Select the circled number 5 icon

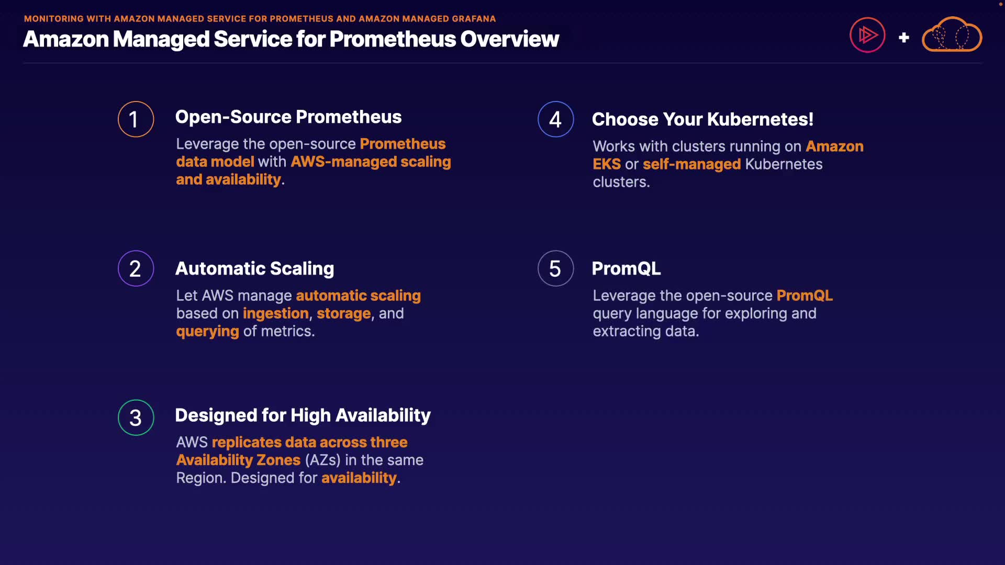tap(555, 268)
